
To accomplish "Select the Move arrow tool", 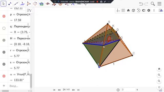I will (x=3, y=4).
